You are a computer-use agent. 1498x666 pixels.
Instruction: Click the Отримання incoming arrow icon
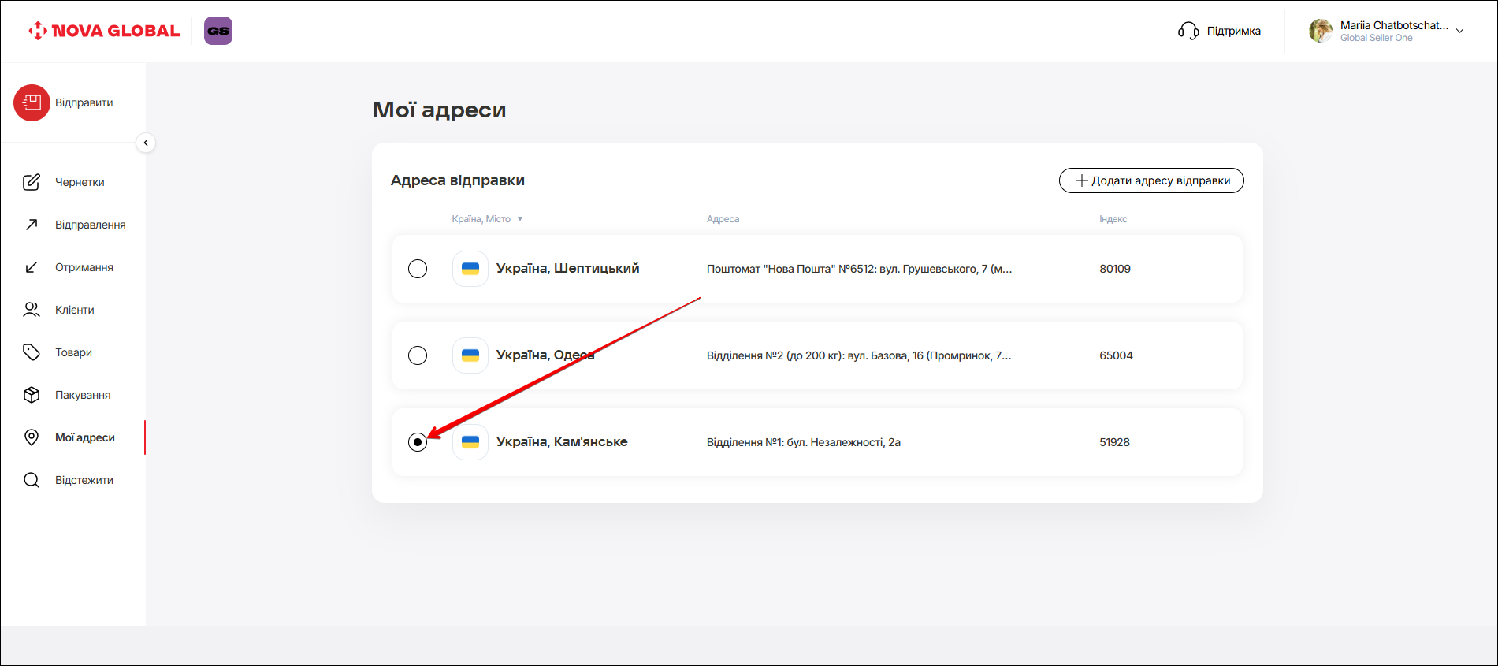pyautogui.click(x=32, y=267)
